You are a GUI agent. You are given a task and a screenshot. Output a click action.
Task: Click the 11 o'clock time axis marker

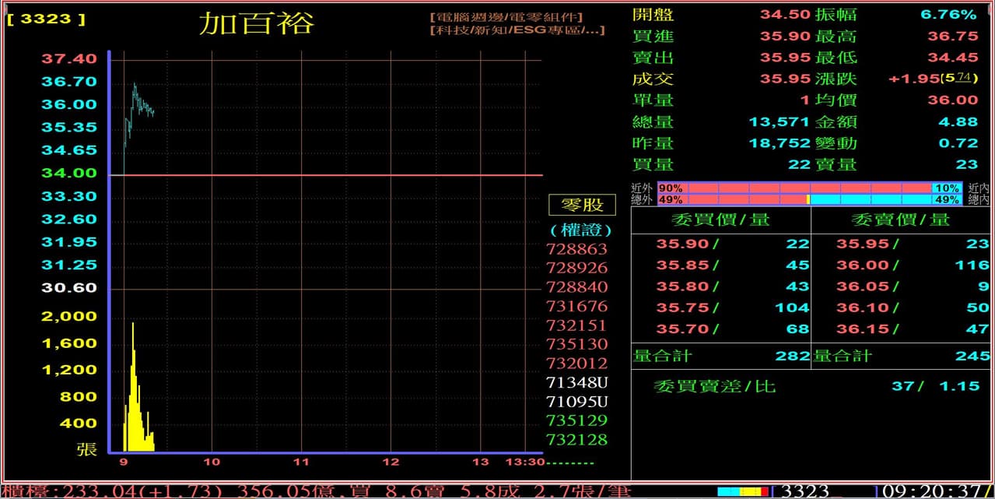301,462
